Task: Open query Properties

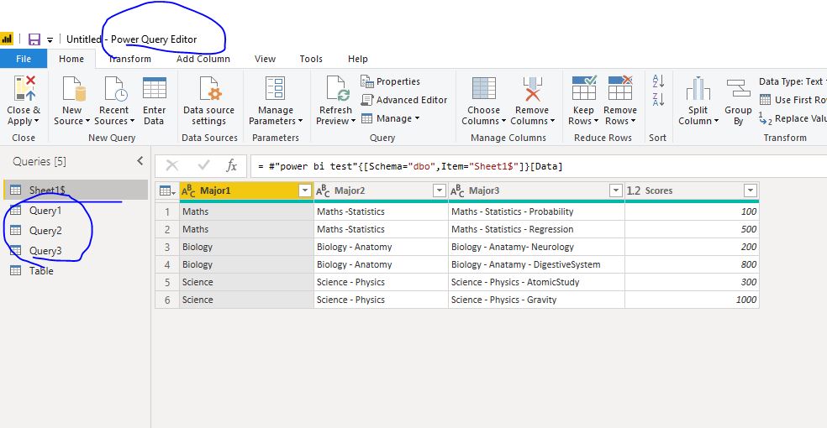Action: pos(390,81)
